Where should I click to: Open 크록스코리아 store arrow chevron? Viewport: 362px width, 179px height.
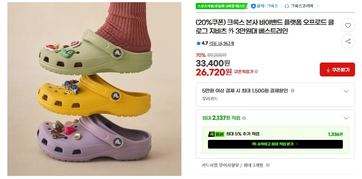coord(317,6)
